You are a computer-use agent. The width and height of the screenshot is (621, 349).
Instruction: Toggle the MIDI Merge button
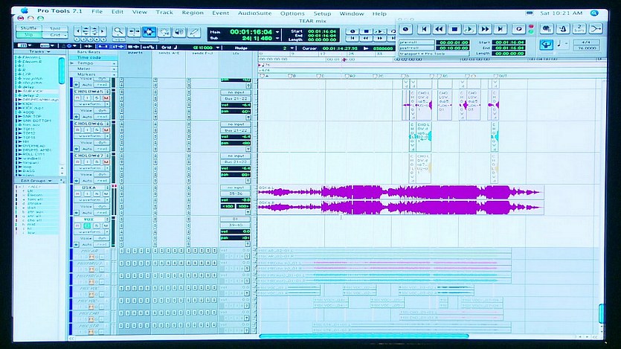(595, 28)
